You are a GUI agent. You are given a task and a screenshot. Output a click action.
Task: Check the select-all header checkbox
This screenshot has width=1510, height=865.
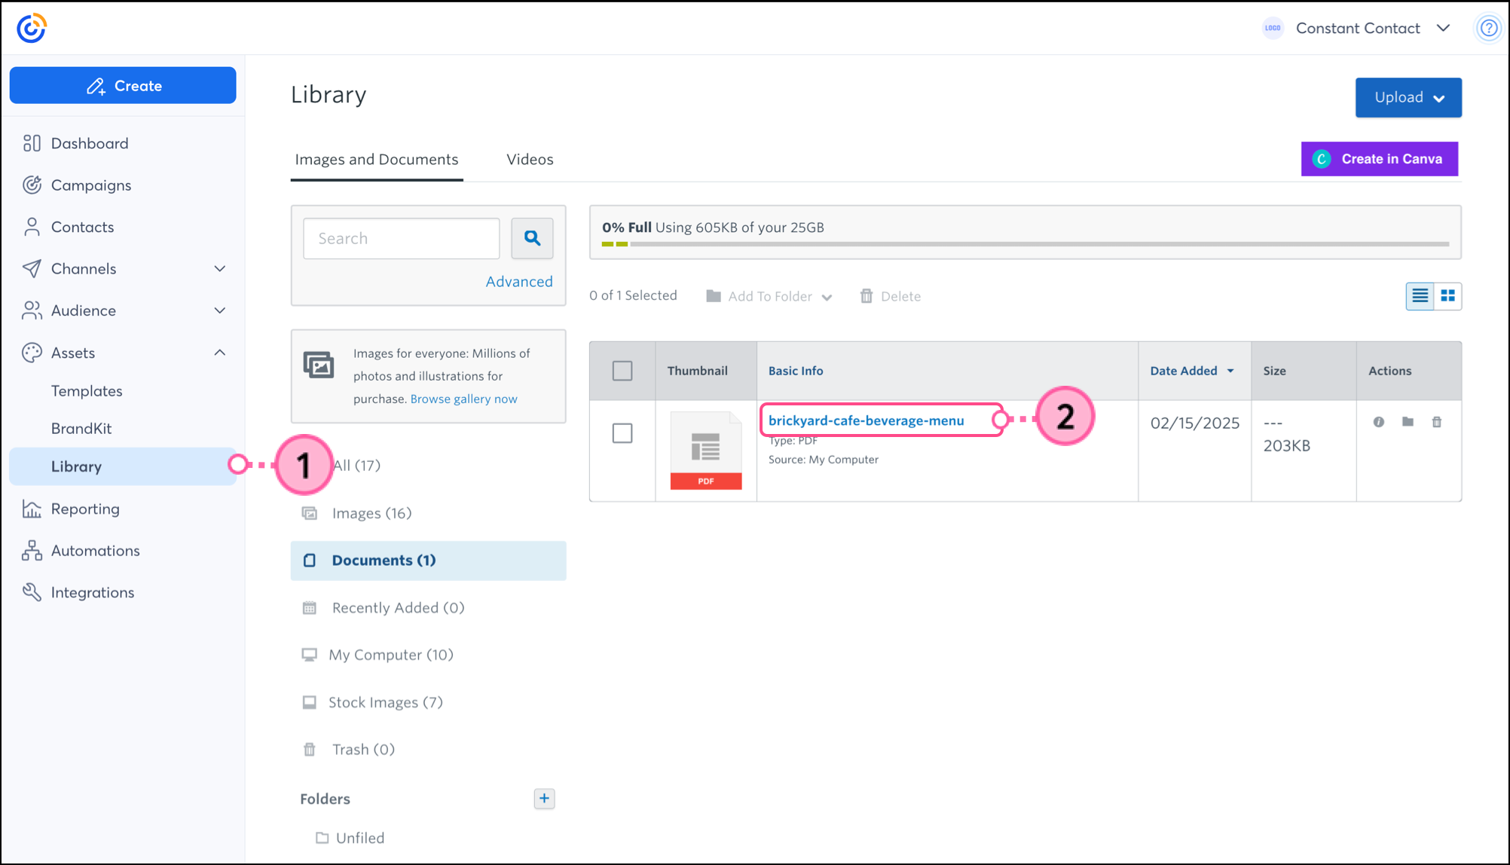622,371
